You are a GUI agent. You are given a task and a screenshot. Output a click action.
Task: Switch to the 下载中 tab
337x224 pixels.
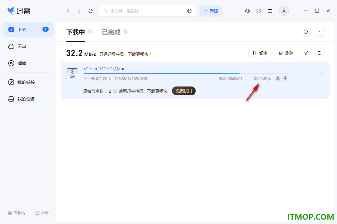[x=76, y=32]
